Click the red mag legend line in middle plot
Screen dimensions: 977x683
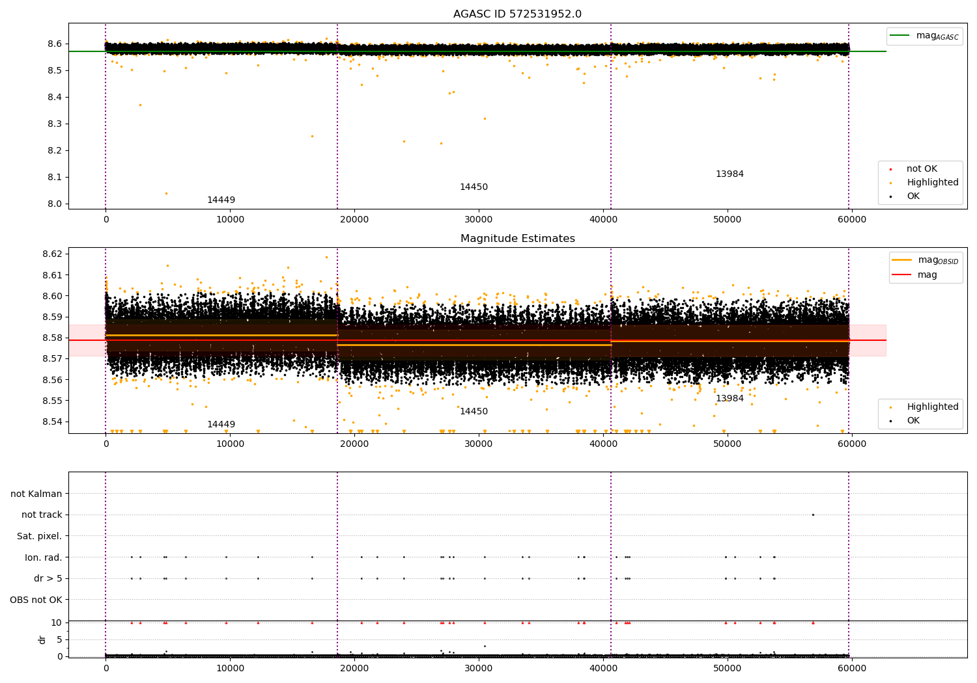tap(902, 275)
